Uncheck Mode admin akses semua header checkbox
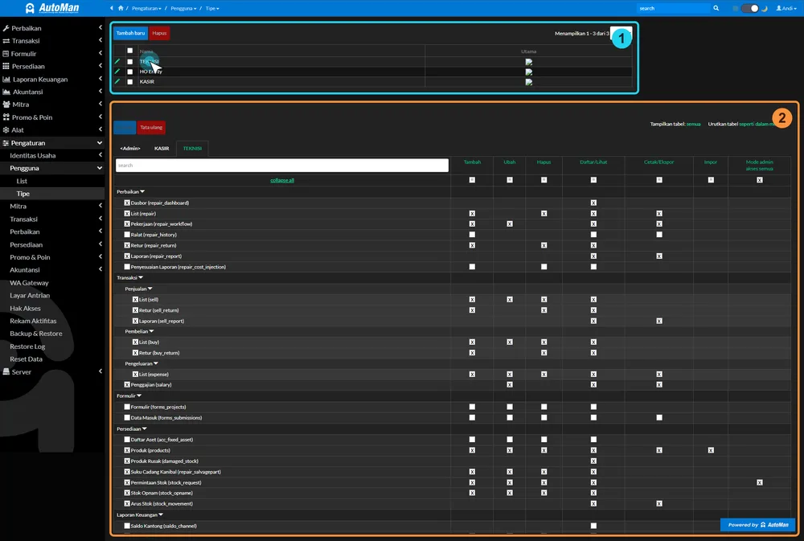 tap(760, 180)
